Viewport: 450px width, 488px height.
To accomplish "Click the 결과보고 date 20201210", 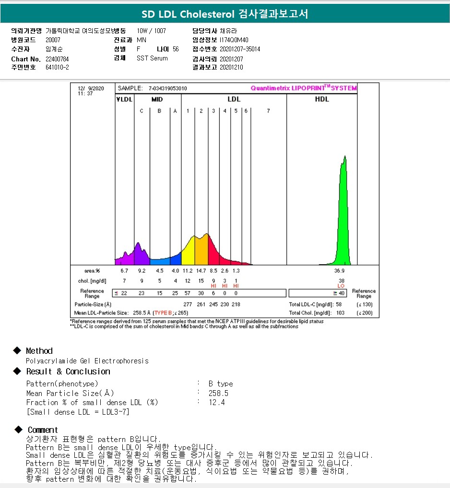I will point(231,67).
